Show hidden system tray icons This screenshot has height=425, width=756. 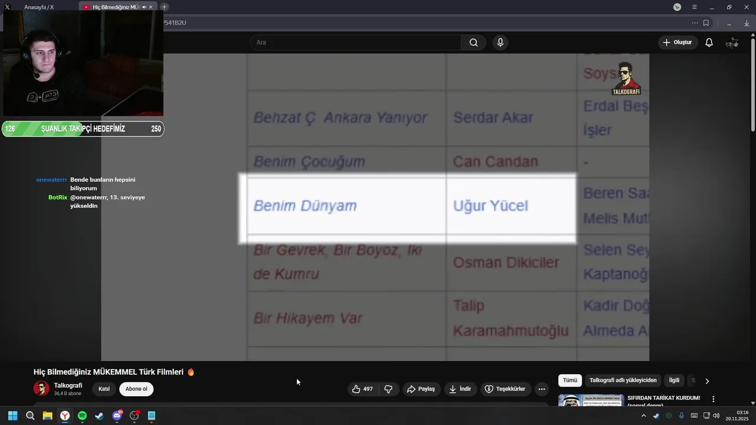(644, 416)
